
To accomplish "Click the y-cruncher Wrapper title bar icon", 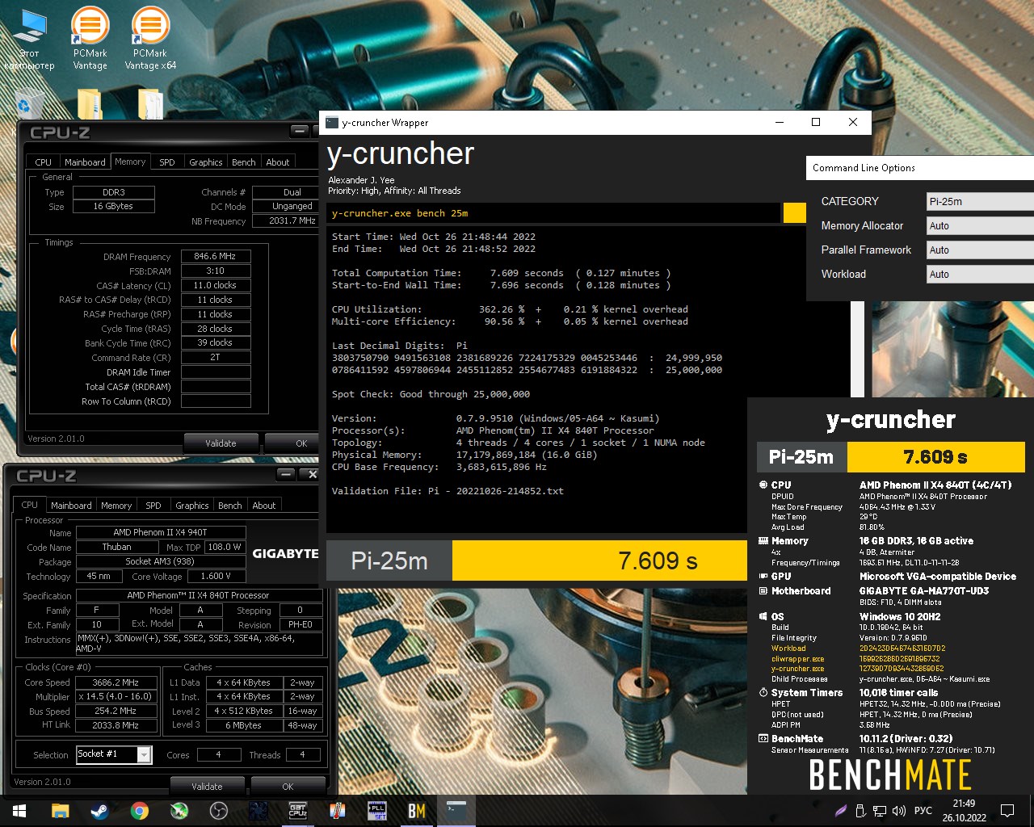I will [332, 123].
